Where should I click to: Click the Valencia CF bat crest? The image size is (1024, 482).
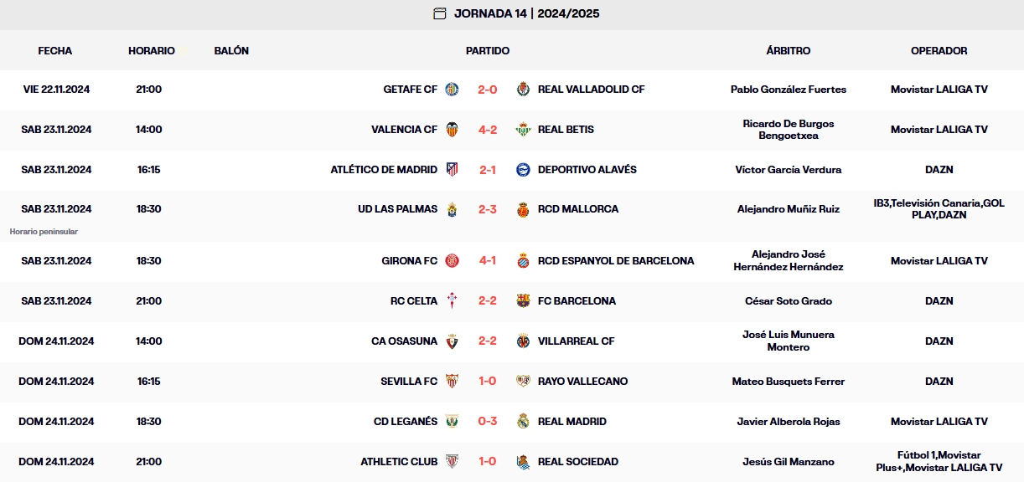pyautogui.click(x=453, y=130)
